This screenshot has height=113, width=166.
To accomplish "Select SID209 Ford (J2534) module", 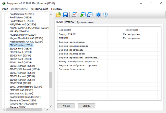I will (x=21, y=59).
